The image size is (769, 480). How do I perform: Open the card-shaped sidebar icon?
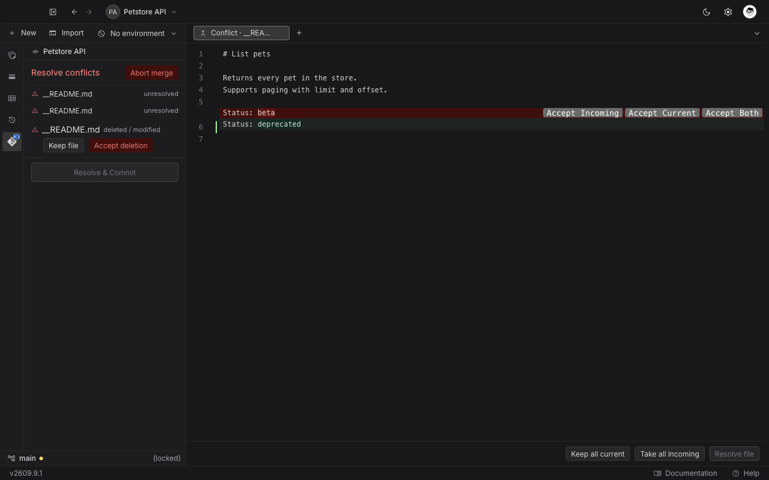coord(12,98)
